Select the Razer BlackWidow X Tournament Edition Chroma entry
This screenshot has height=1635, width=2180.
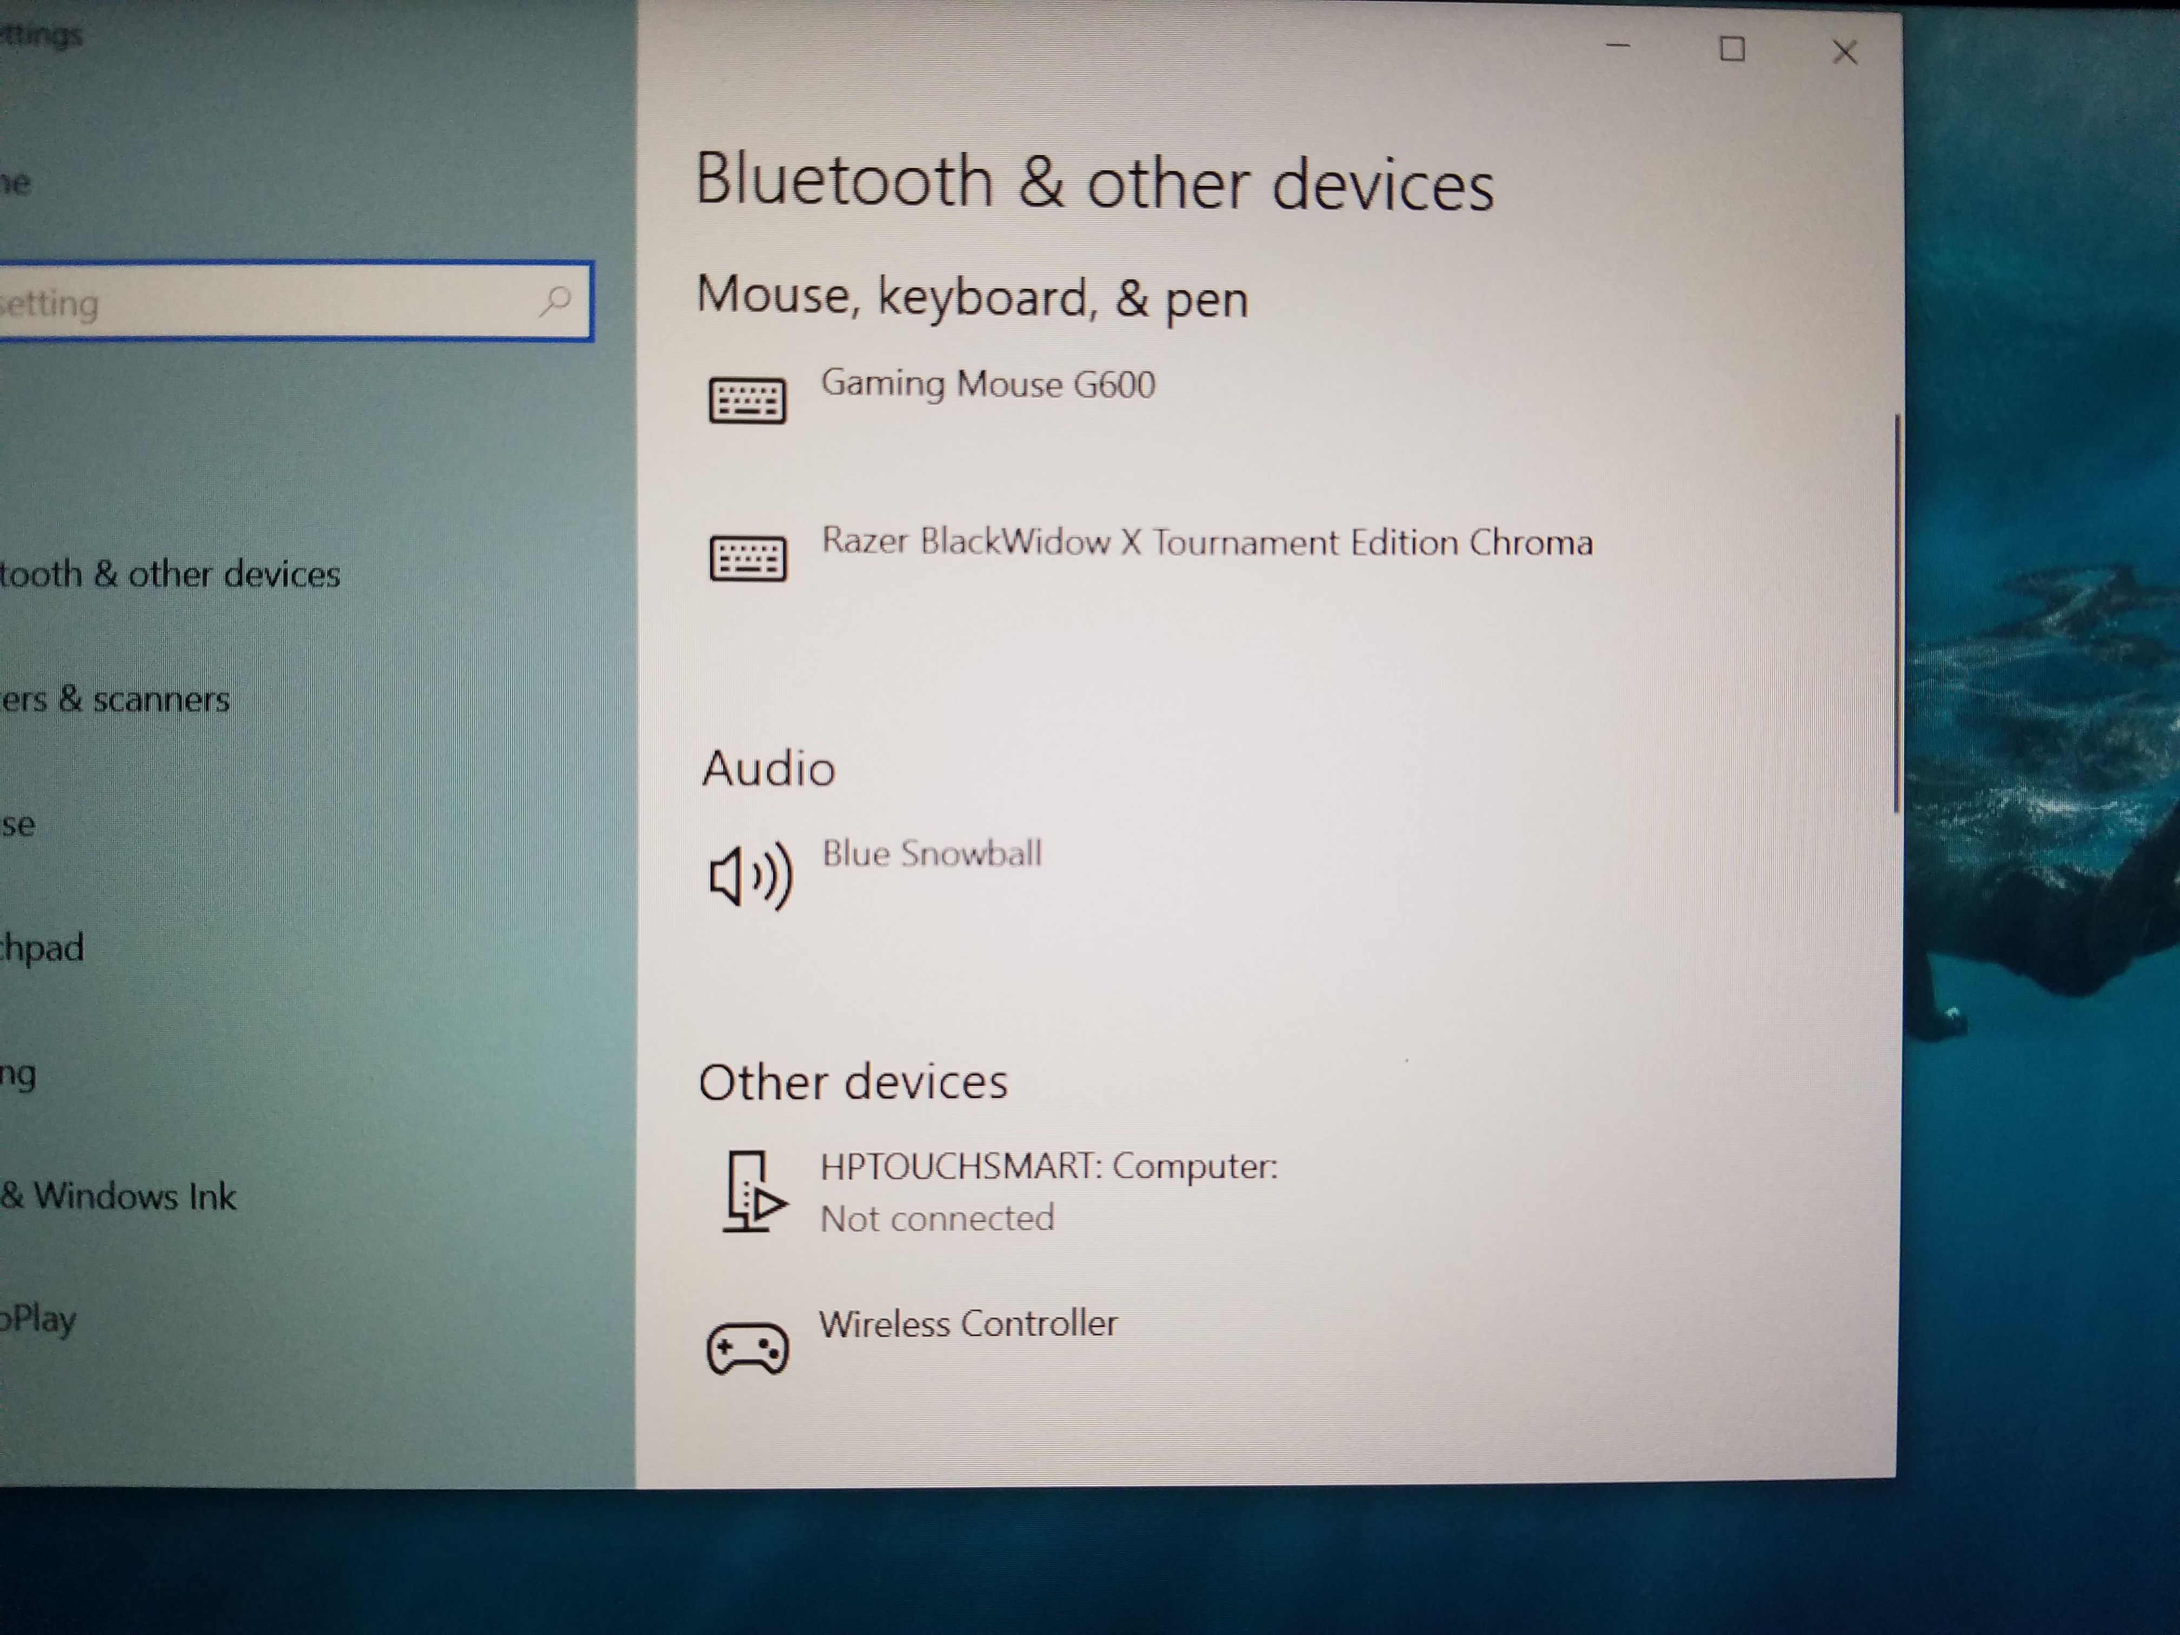(1206, 542)
